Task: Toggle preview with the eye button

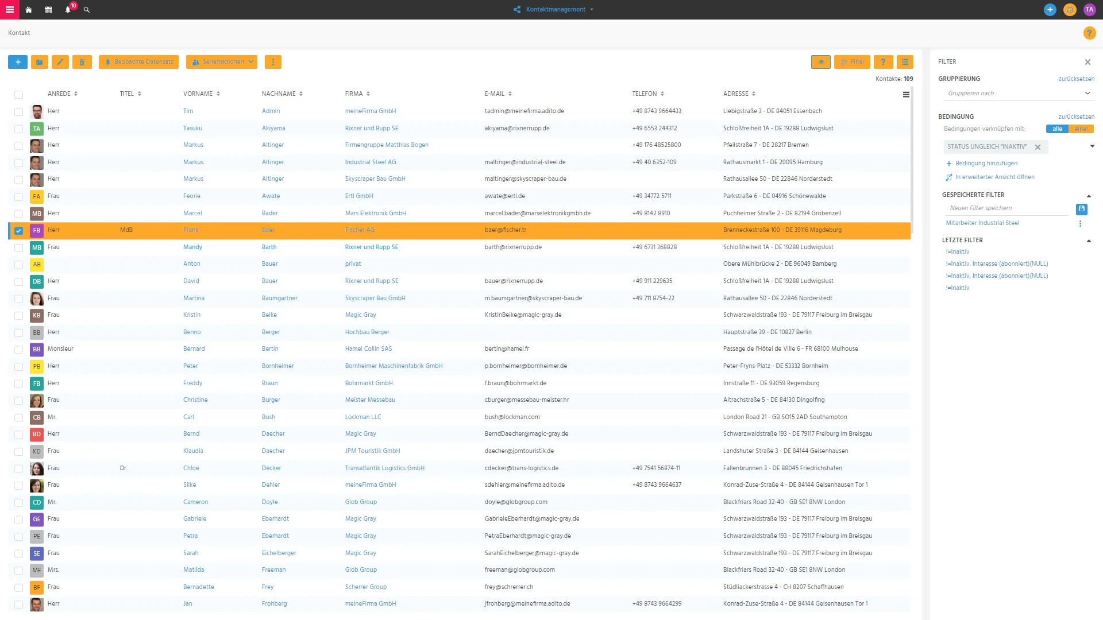Action: [821, 62]
